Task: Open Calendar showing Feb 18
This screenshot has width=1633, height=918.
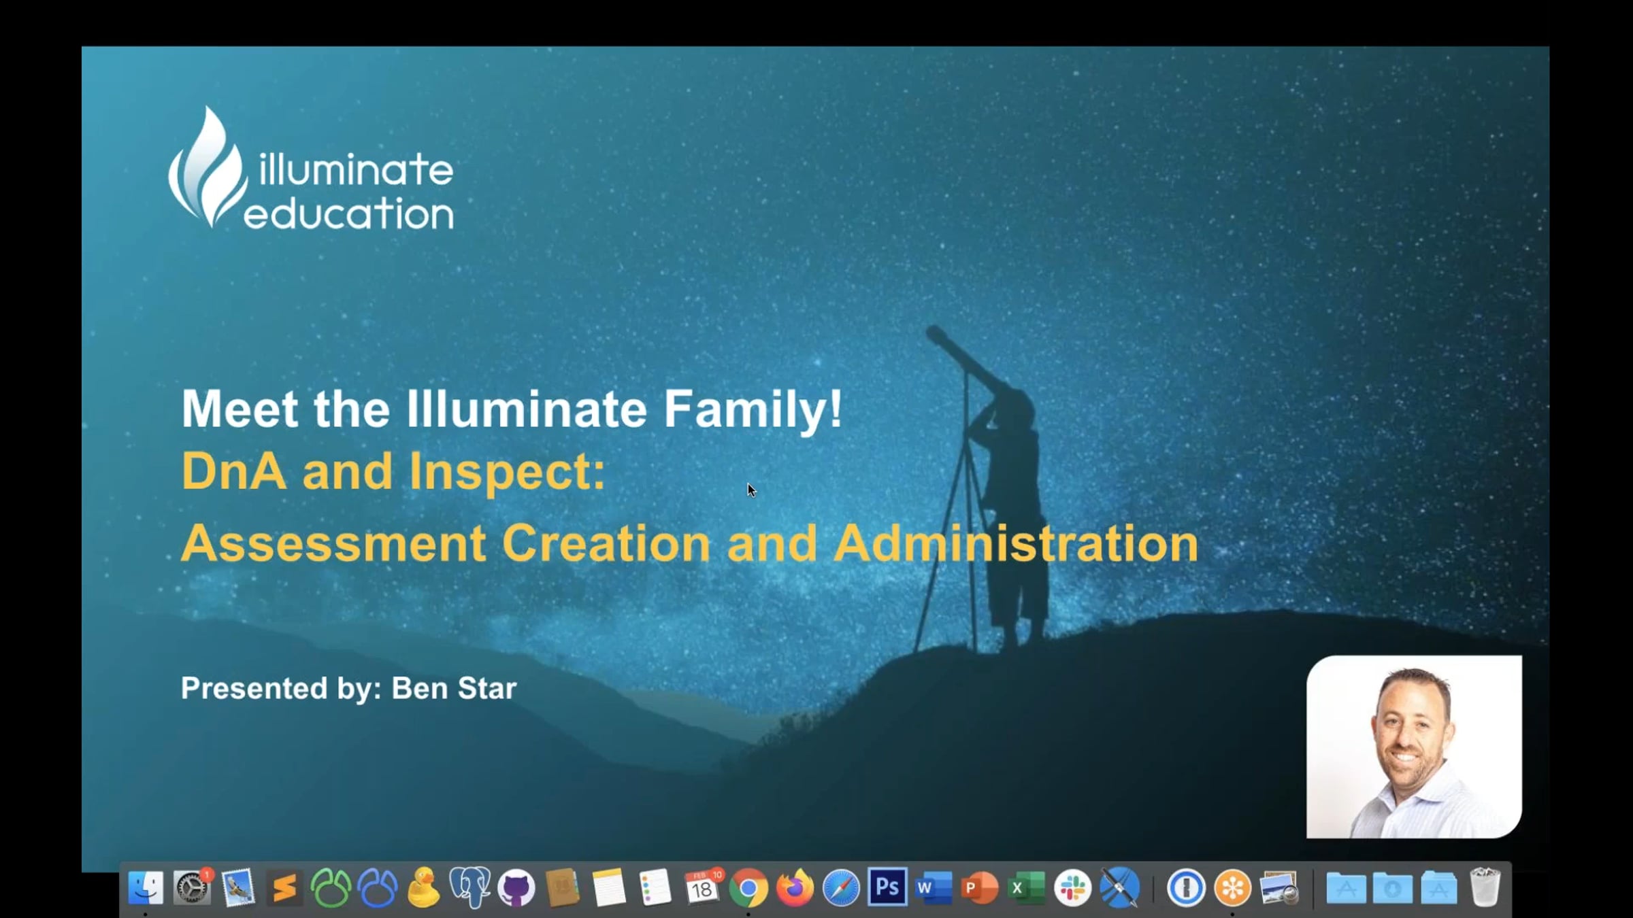Action: coord(702,887)
